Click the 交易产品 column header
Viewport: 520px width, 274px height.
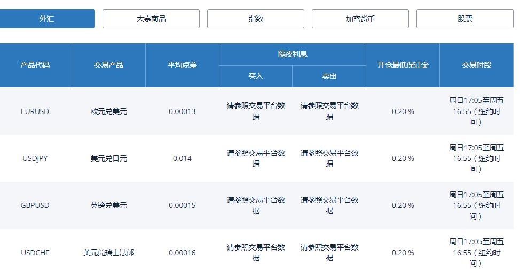pyautogui.click(x=108, y=65)
